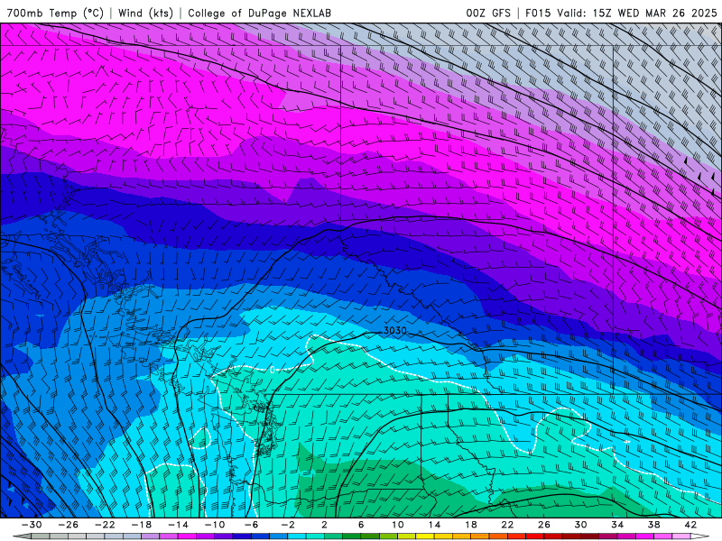Click the "Wind (kts)" header label

145,14
